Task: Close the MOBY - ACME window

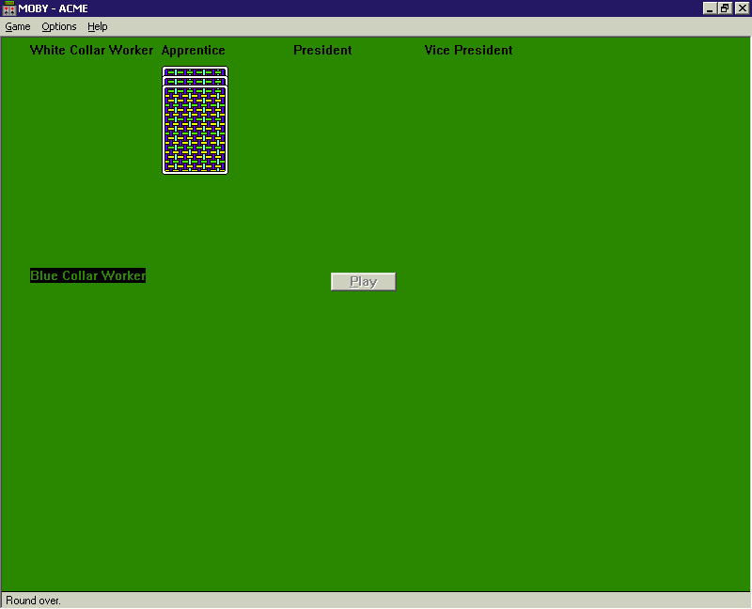Action: coord(742,8)
